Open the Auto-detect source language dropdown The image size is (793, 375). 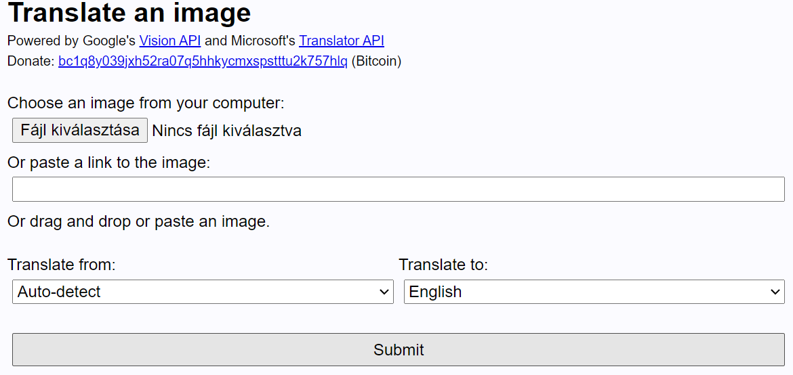click(x=202, y=292)
